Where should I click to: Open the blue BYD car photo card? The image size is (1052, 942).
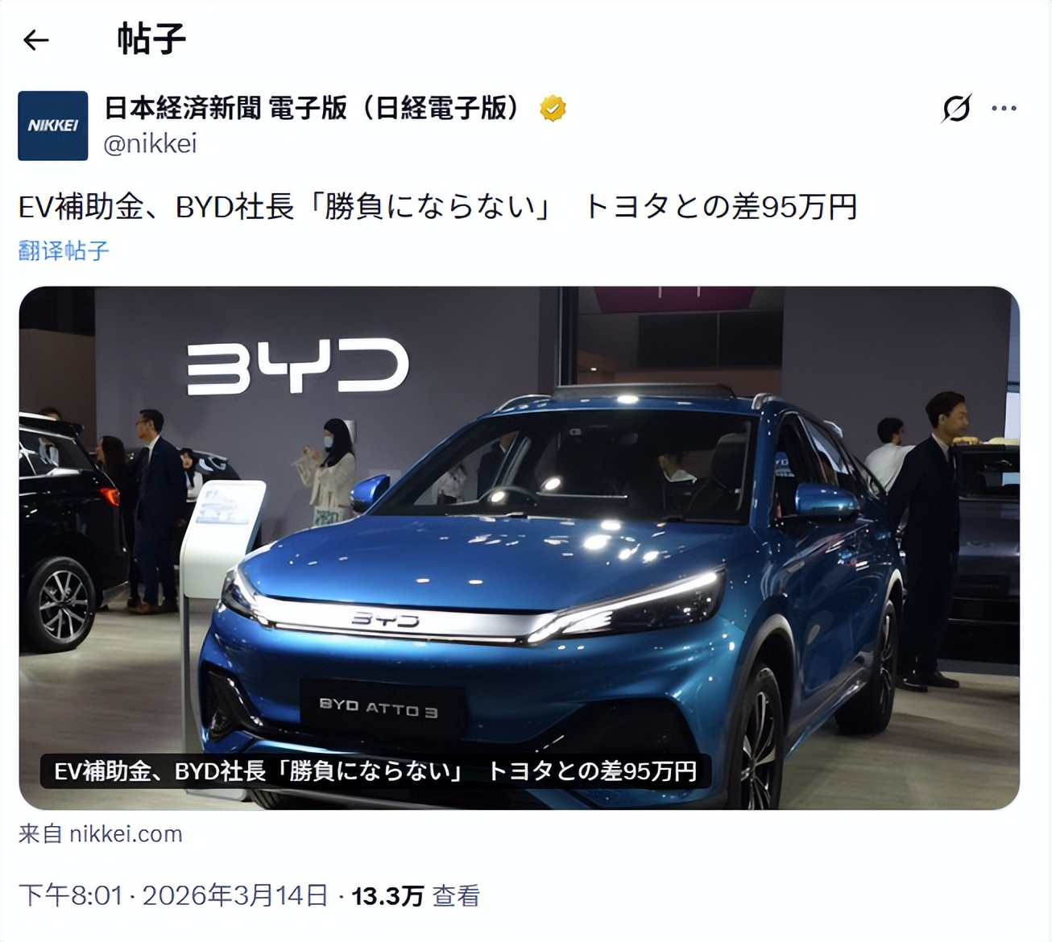520,547
